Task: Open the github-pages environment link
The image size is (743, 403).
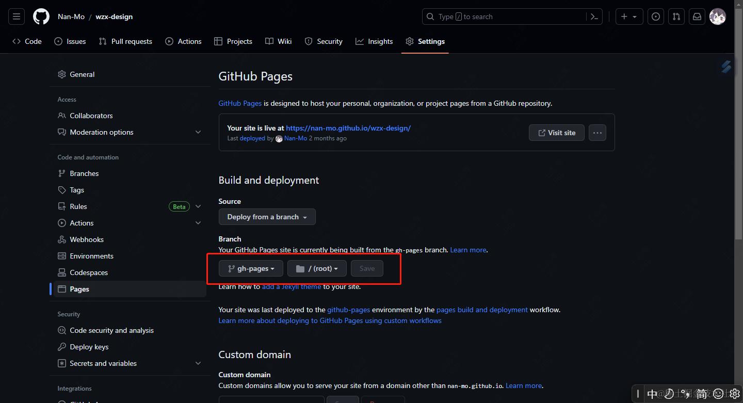Action: point(349,310)
